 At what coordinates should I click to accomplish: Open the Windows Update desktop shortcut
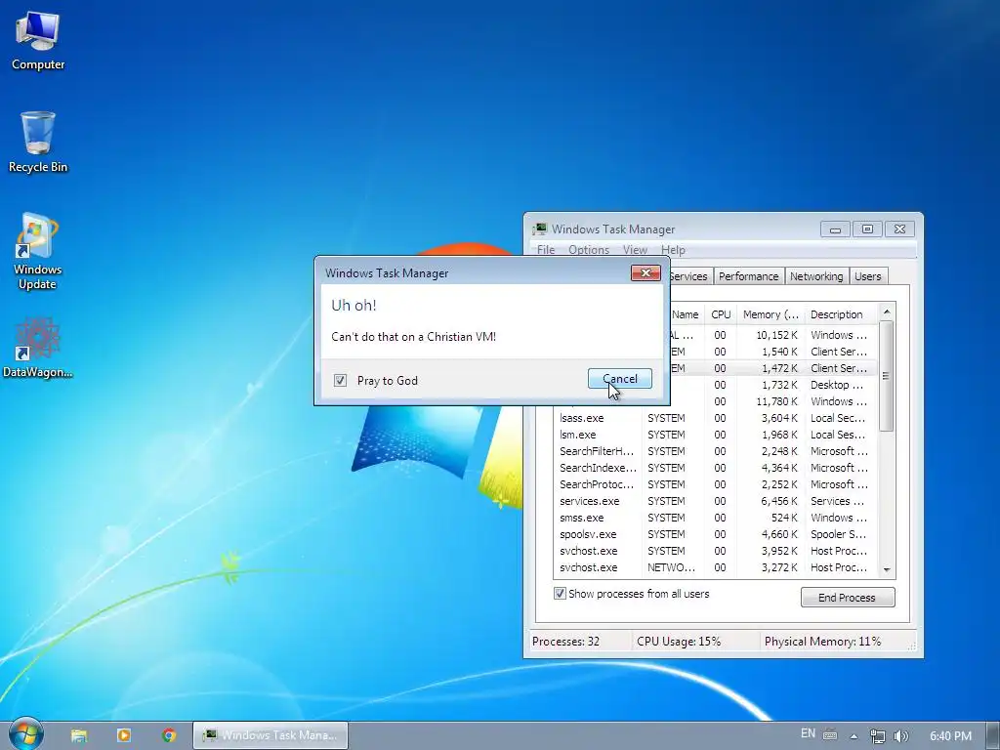[38, 251]
